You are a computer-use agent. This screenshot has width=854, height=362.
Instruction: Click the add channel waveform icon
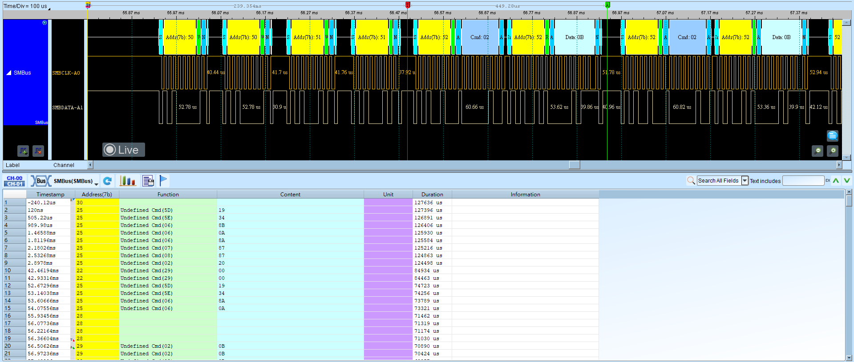point(23,151)
